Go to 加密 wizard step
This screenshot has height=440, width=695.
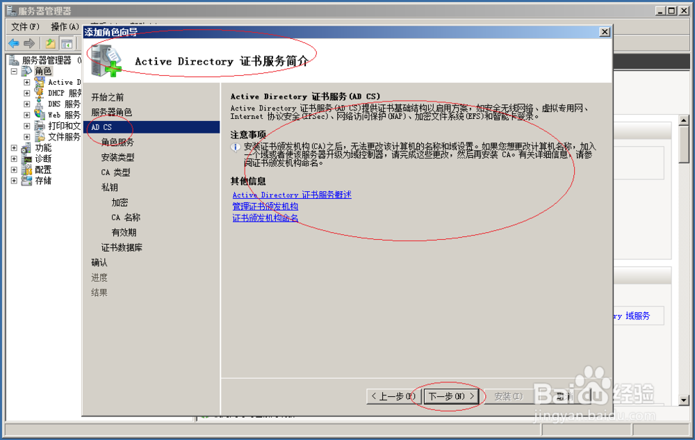pos(120,202)
